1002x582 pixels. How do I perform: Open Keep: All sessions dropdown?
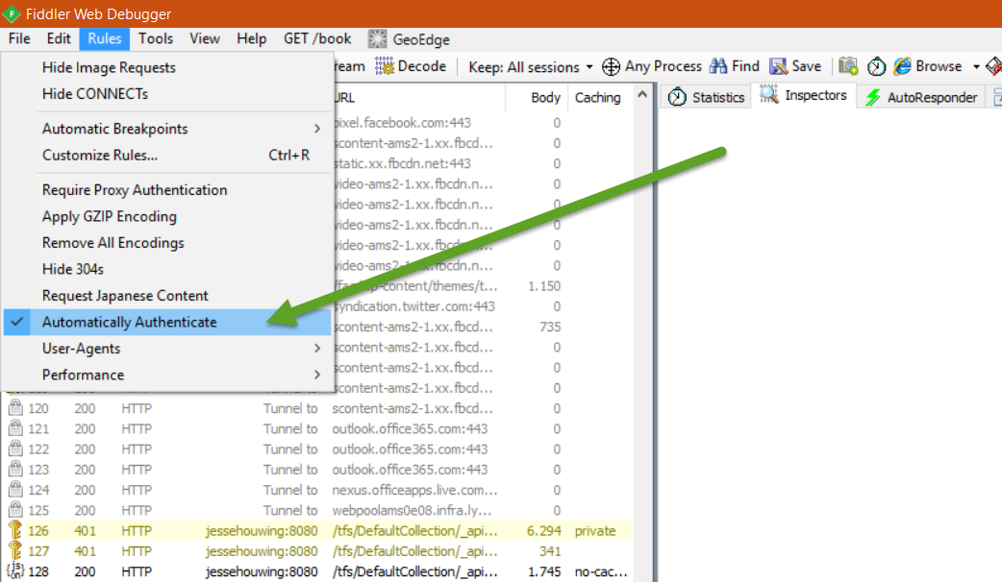point(531,67)
